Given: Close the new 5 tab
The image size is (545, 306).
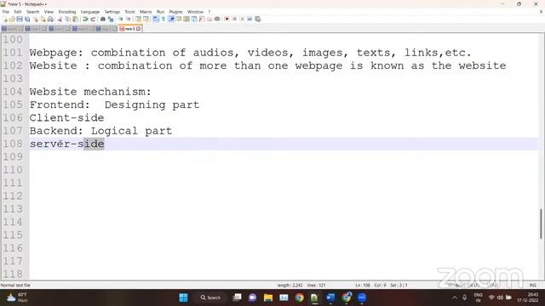Looking at the screenshot, I should [x=138, y=29].
